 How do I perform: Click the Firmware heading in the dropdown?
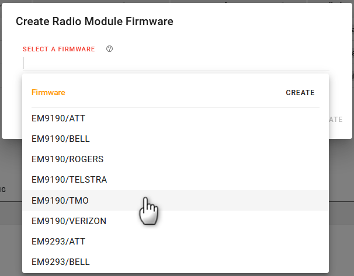[x=48, y=92]
